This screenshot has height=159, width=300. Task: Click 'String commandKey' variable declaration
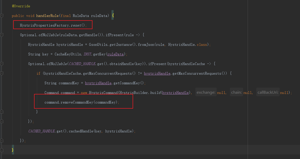coord(62,83)
